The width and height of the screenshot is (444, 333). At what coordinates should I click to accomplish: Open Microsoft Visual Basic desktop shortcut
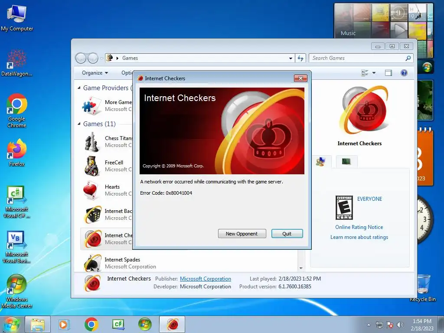pos(17,247)
